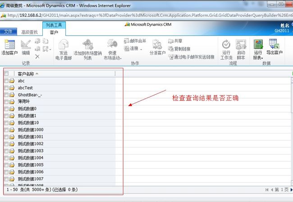The height and width of the screenshot is (202, 293).
Task: Click the 通过电子邮件发送链接 icon
Action: pyautogui.click(x=171, y=57)
